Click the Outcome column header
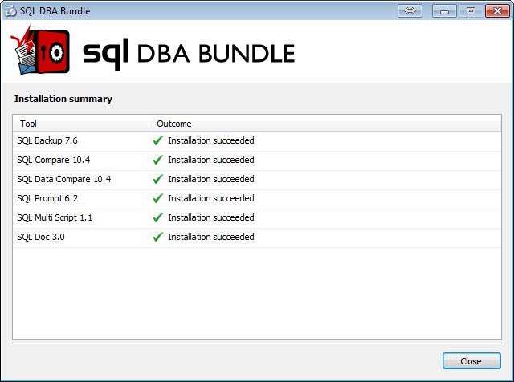Viewport: 514px width, 382px height. pyautogui.click(x=324, y=124)
